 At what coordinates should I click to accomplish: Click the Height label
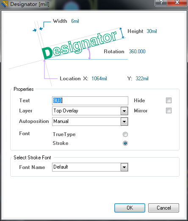coord(135,31)
